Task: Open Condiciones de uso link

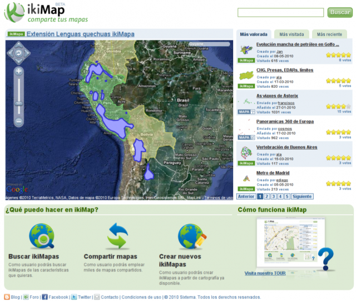Action: 141,297
